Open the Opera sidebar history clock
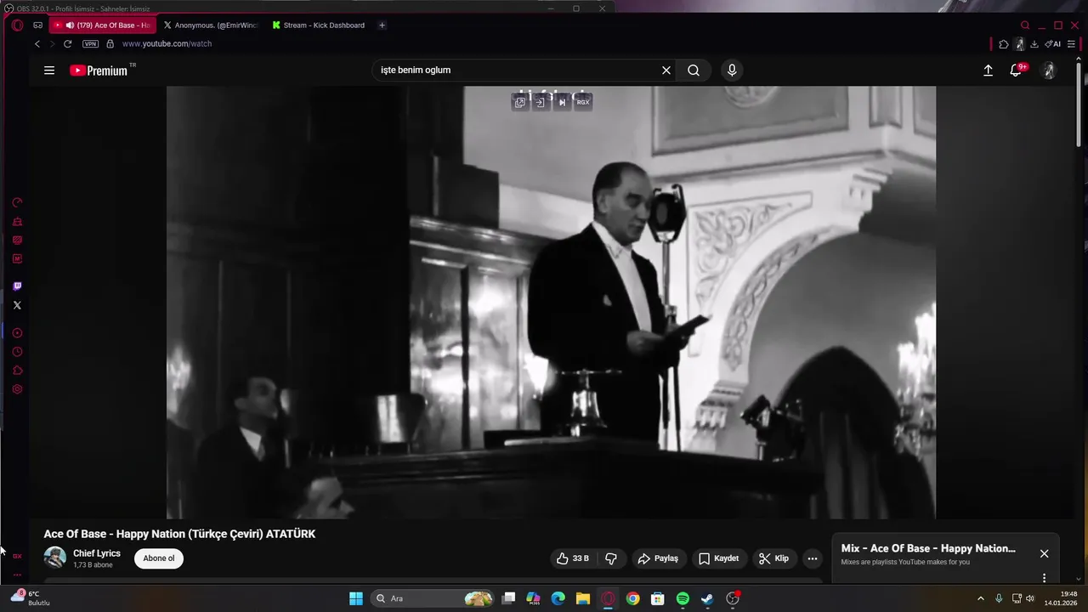This screenshot has width=1088, height=612. point(17,352)
